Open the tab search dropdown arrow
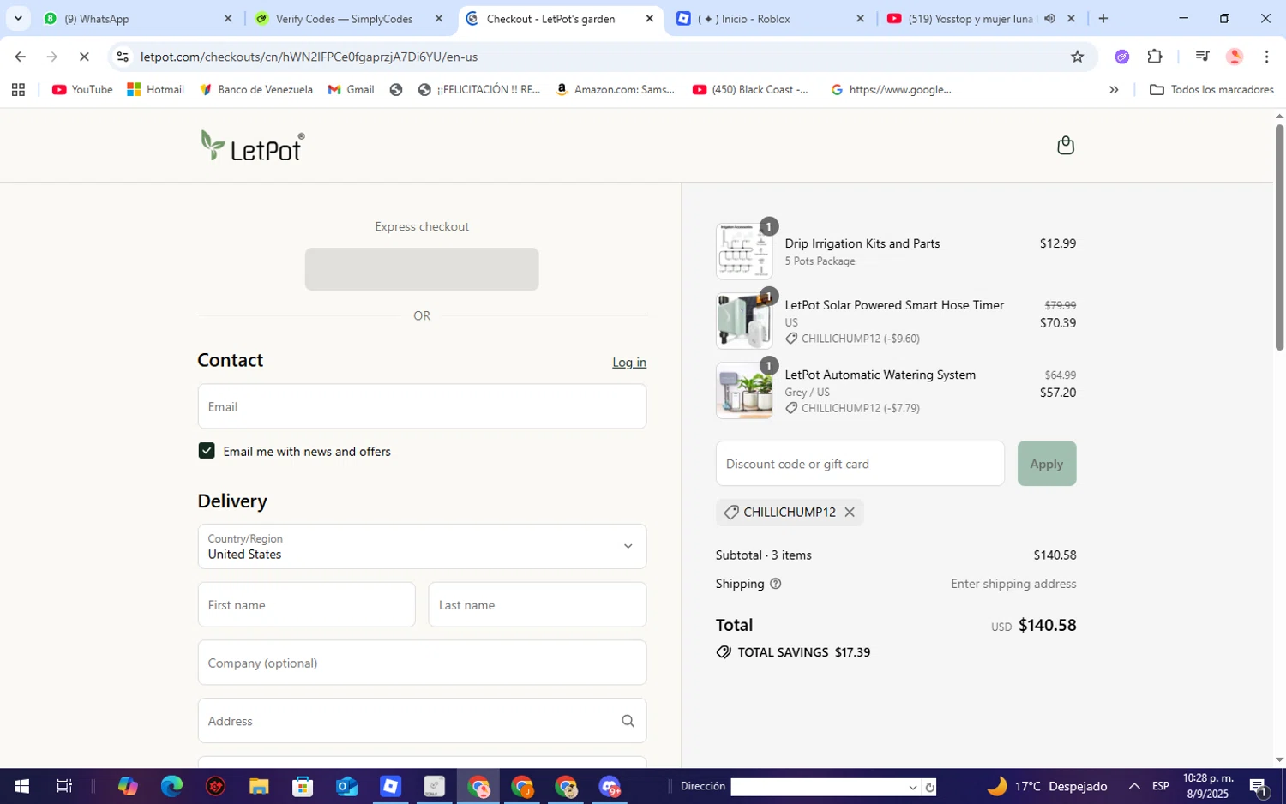Screen dimensions: 1286x804 tap(18, 18)
